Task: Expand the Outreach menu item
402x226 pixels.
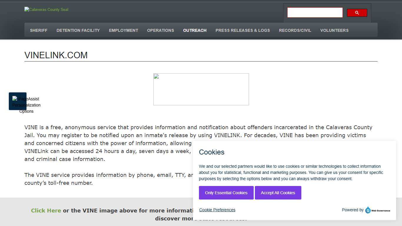Action: coord(195,30)
